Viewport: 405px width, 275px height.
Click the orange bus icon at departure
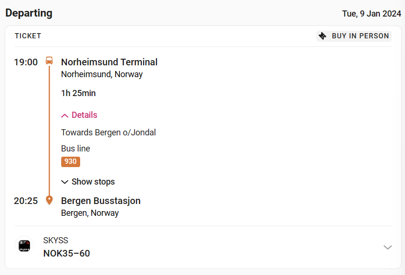(x=49, y=61)
